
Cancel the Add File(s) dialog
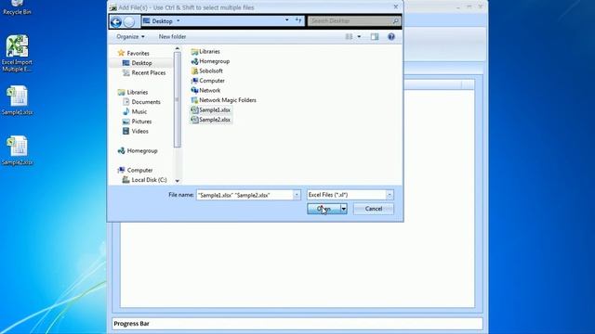pyautogui.click(x=374, y=209)
